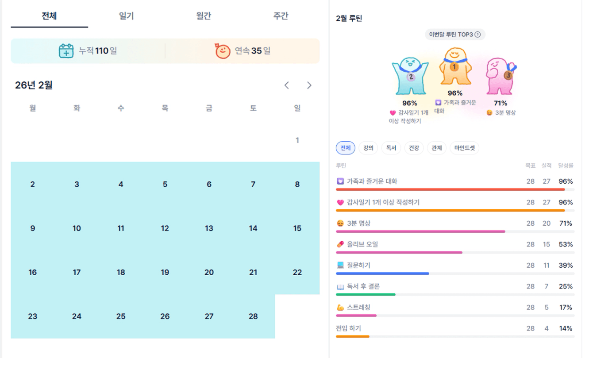Click the third place pink mascot
This screenshot has height=366, width=589.
pos(500,76)
